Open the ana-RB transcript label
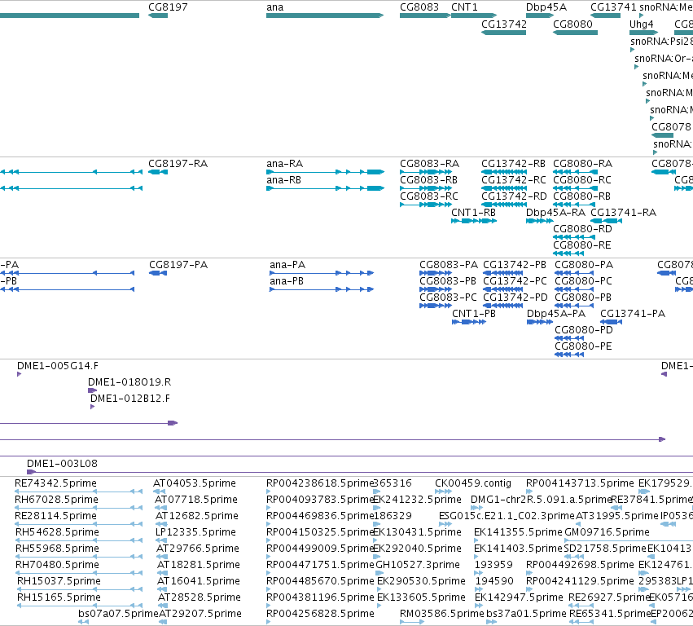The width and height of the screenshot is (693, 626). point(283,180)
